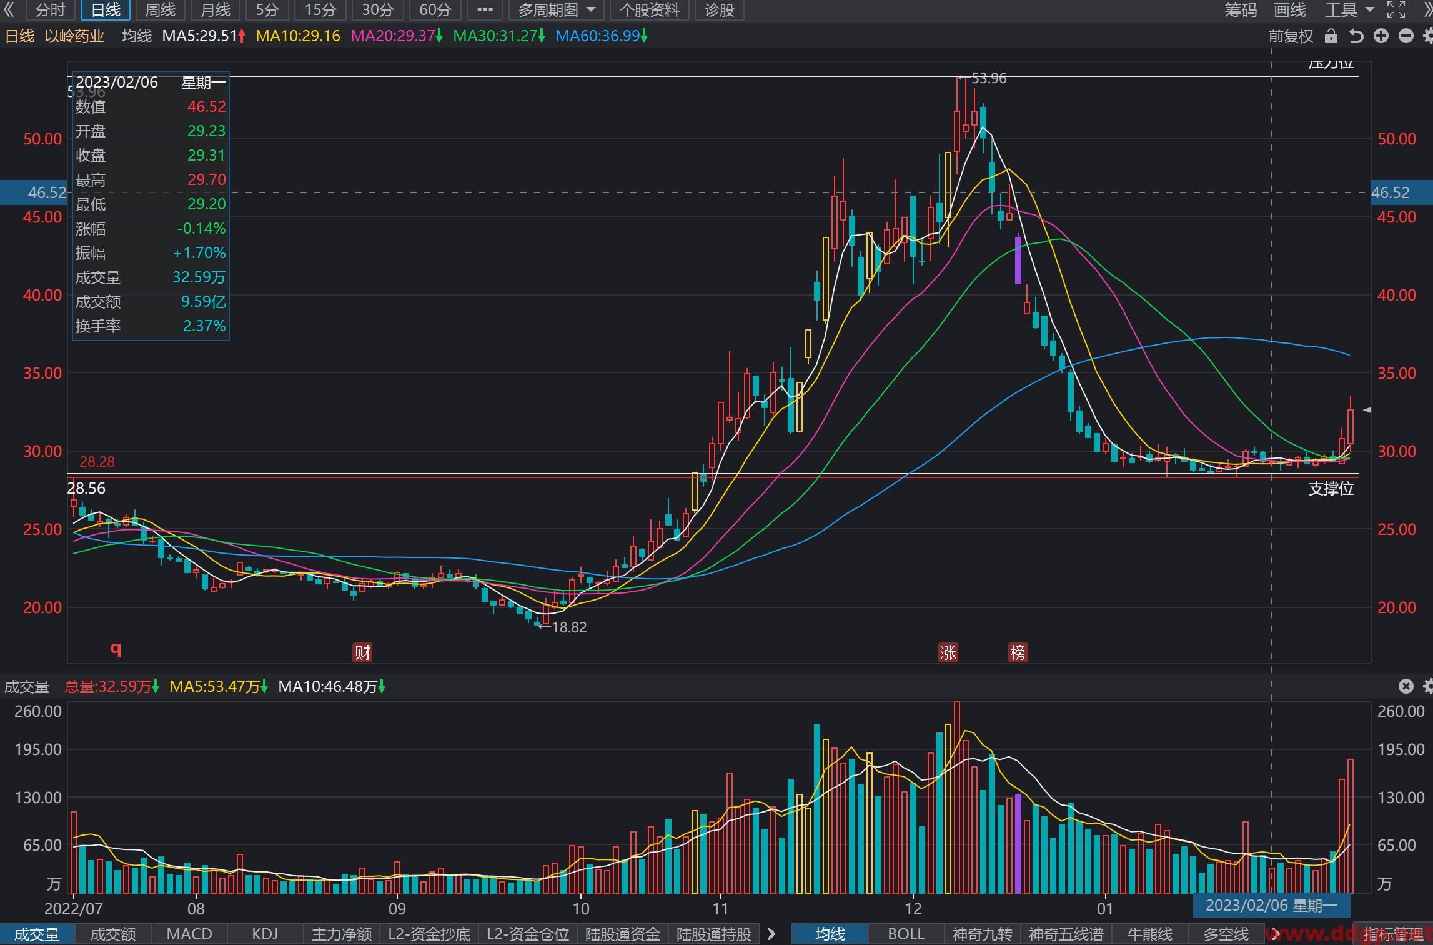The width and height of the screenshot is (1433, 945).
Task: Open 个股资料 stock info
Action: (649, 10)
